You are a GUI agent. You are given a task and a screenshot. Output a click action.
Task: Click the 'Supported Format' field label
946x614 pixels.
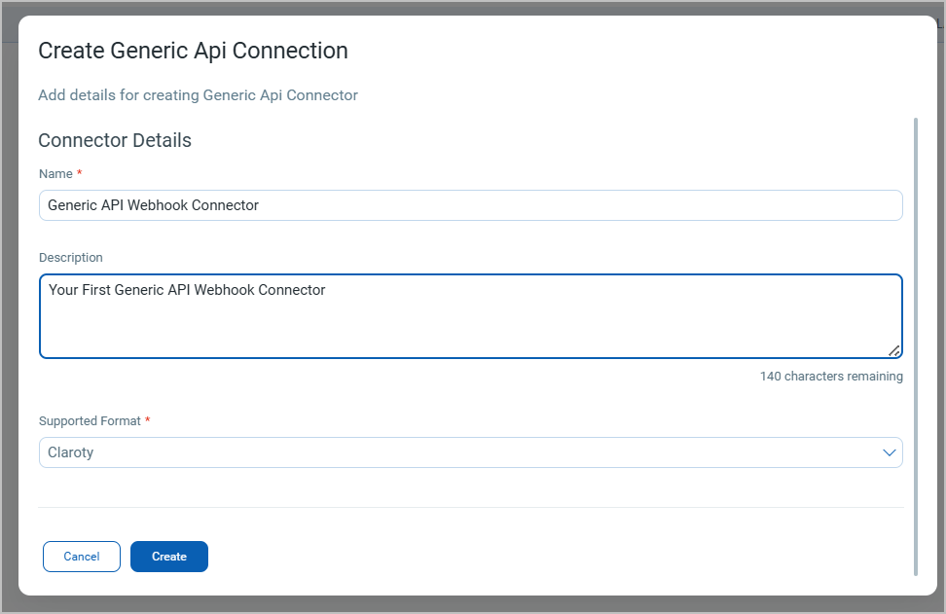pos(90,421)
